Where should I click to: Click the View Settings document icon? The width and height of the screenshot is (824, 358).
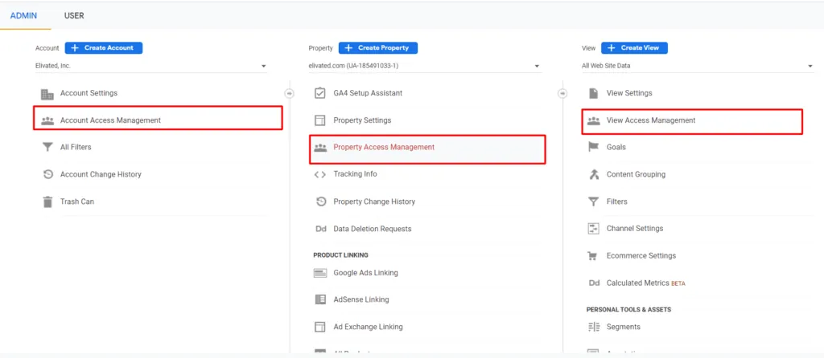click(x=593, y=93)
